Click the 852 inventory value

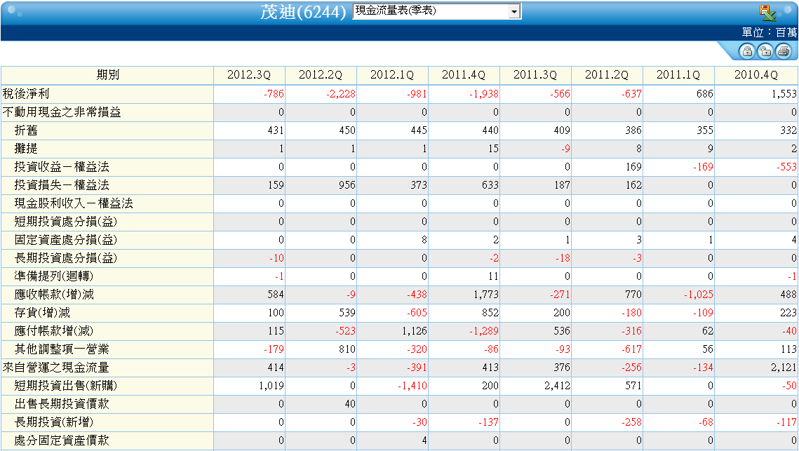[x=490, y=313]
